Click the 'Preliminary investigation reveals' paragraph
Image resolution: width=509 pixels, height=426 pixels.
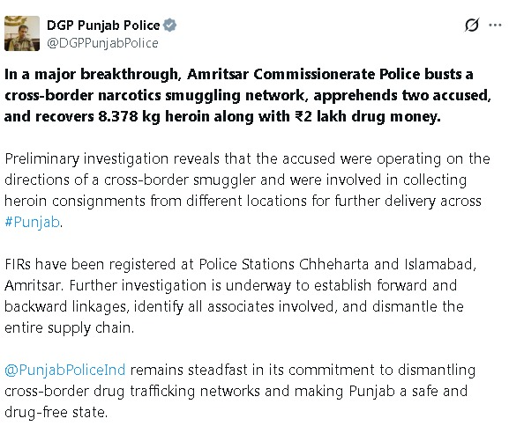coord(247,190)
